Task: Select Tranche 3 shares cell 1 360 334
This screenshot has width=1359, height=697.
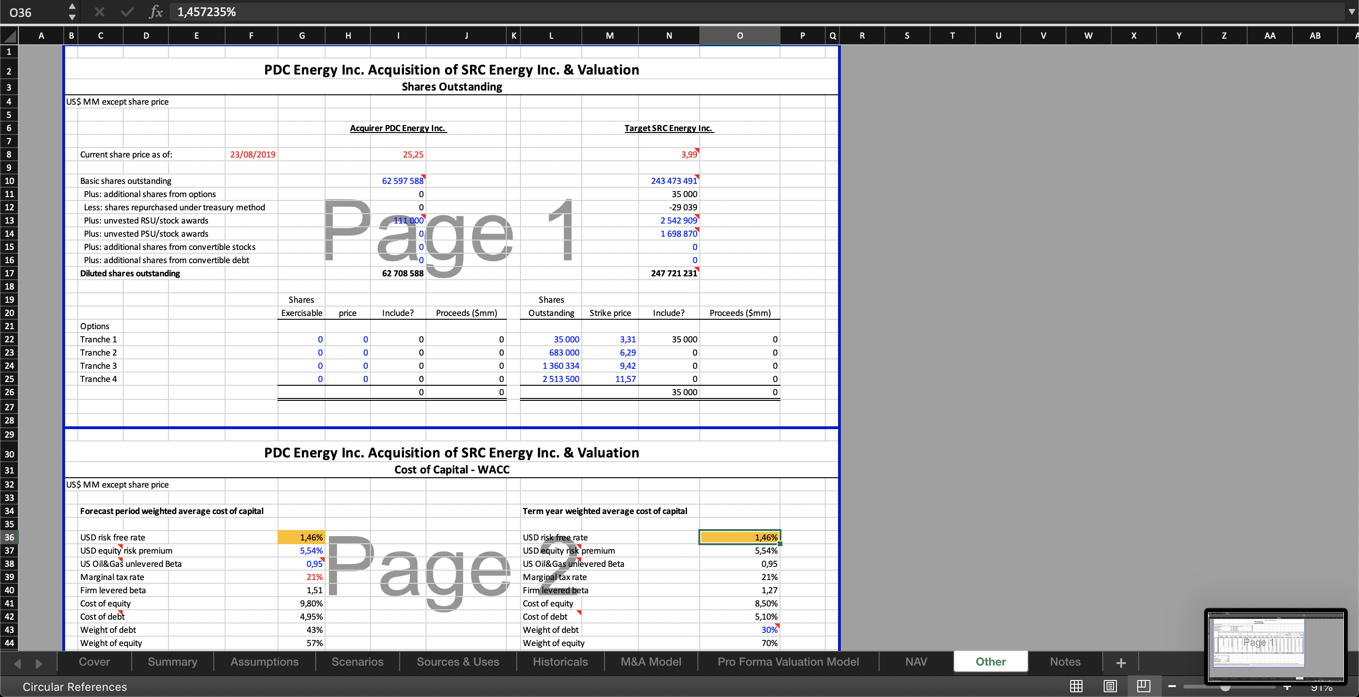Action: pyautogui.click(x=551, y=365)
